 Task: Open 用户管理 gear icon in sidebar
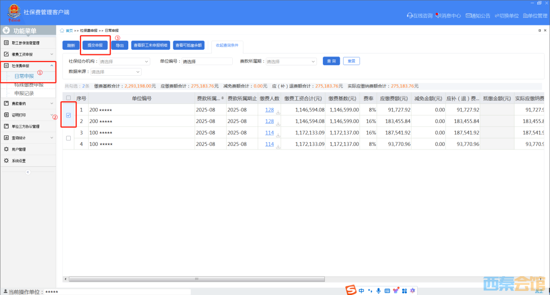point(7,149)
